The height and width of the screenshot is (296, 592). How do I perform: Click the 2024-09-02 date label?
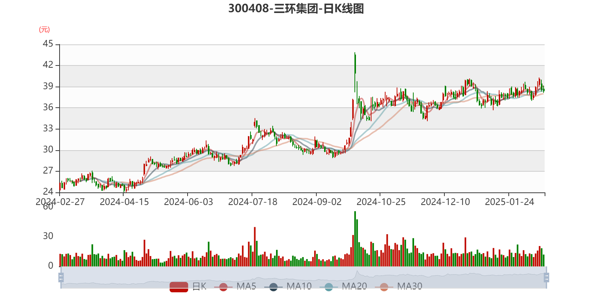(x=317, y=202)
